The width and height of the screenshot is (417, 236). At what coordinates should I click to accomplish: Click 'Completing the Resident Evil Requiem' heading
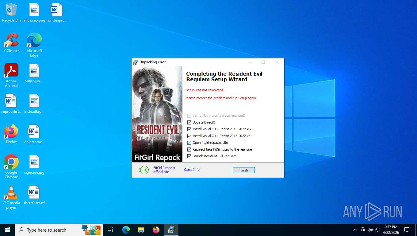click(x=224, y=77)
